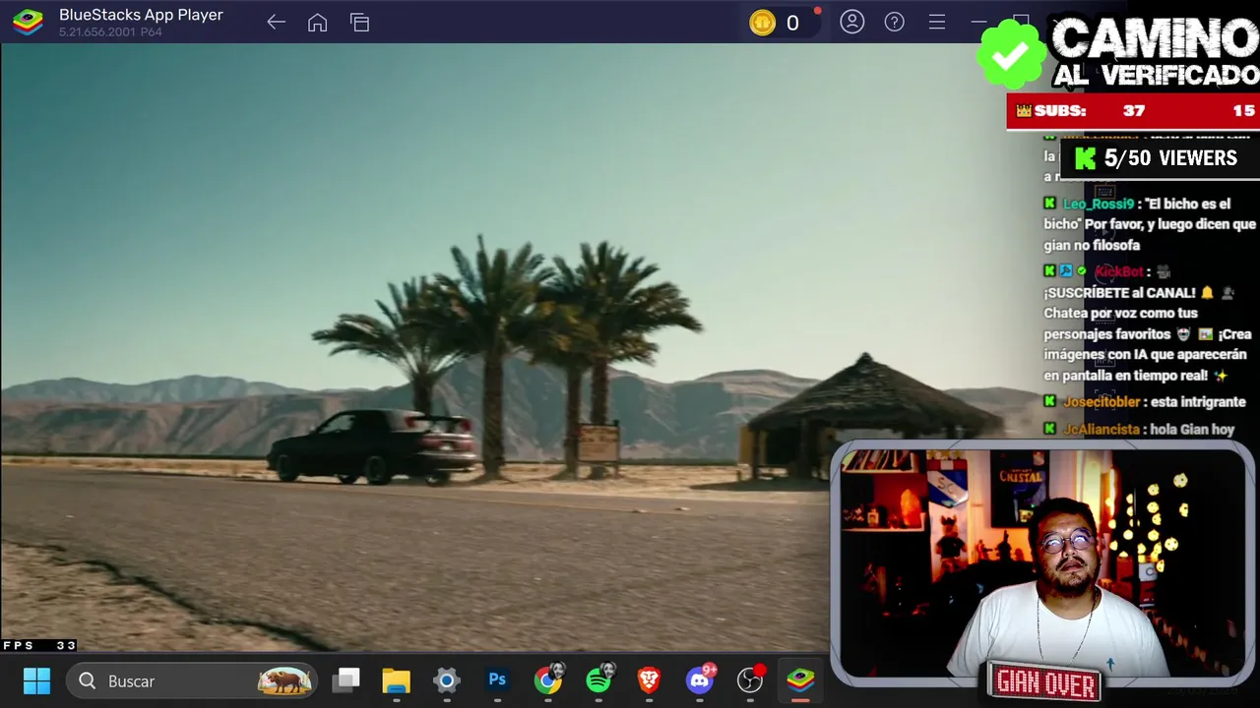
Task: Click the Josecitobler chat username
Action: [x=1102, y=402]
